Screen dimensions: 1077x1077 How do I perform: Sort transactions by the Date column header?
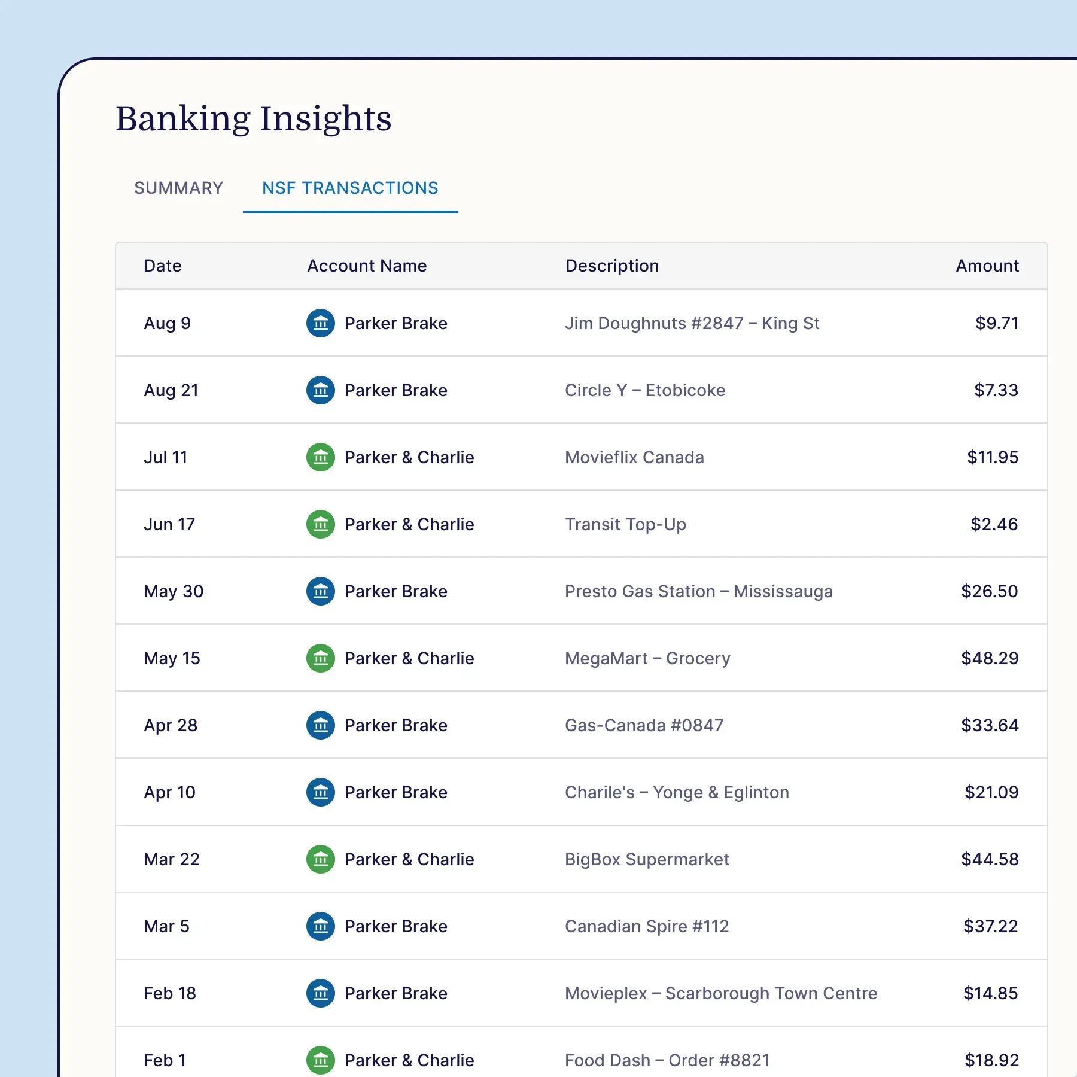[162, 266]
